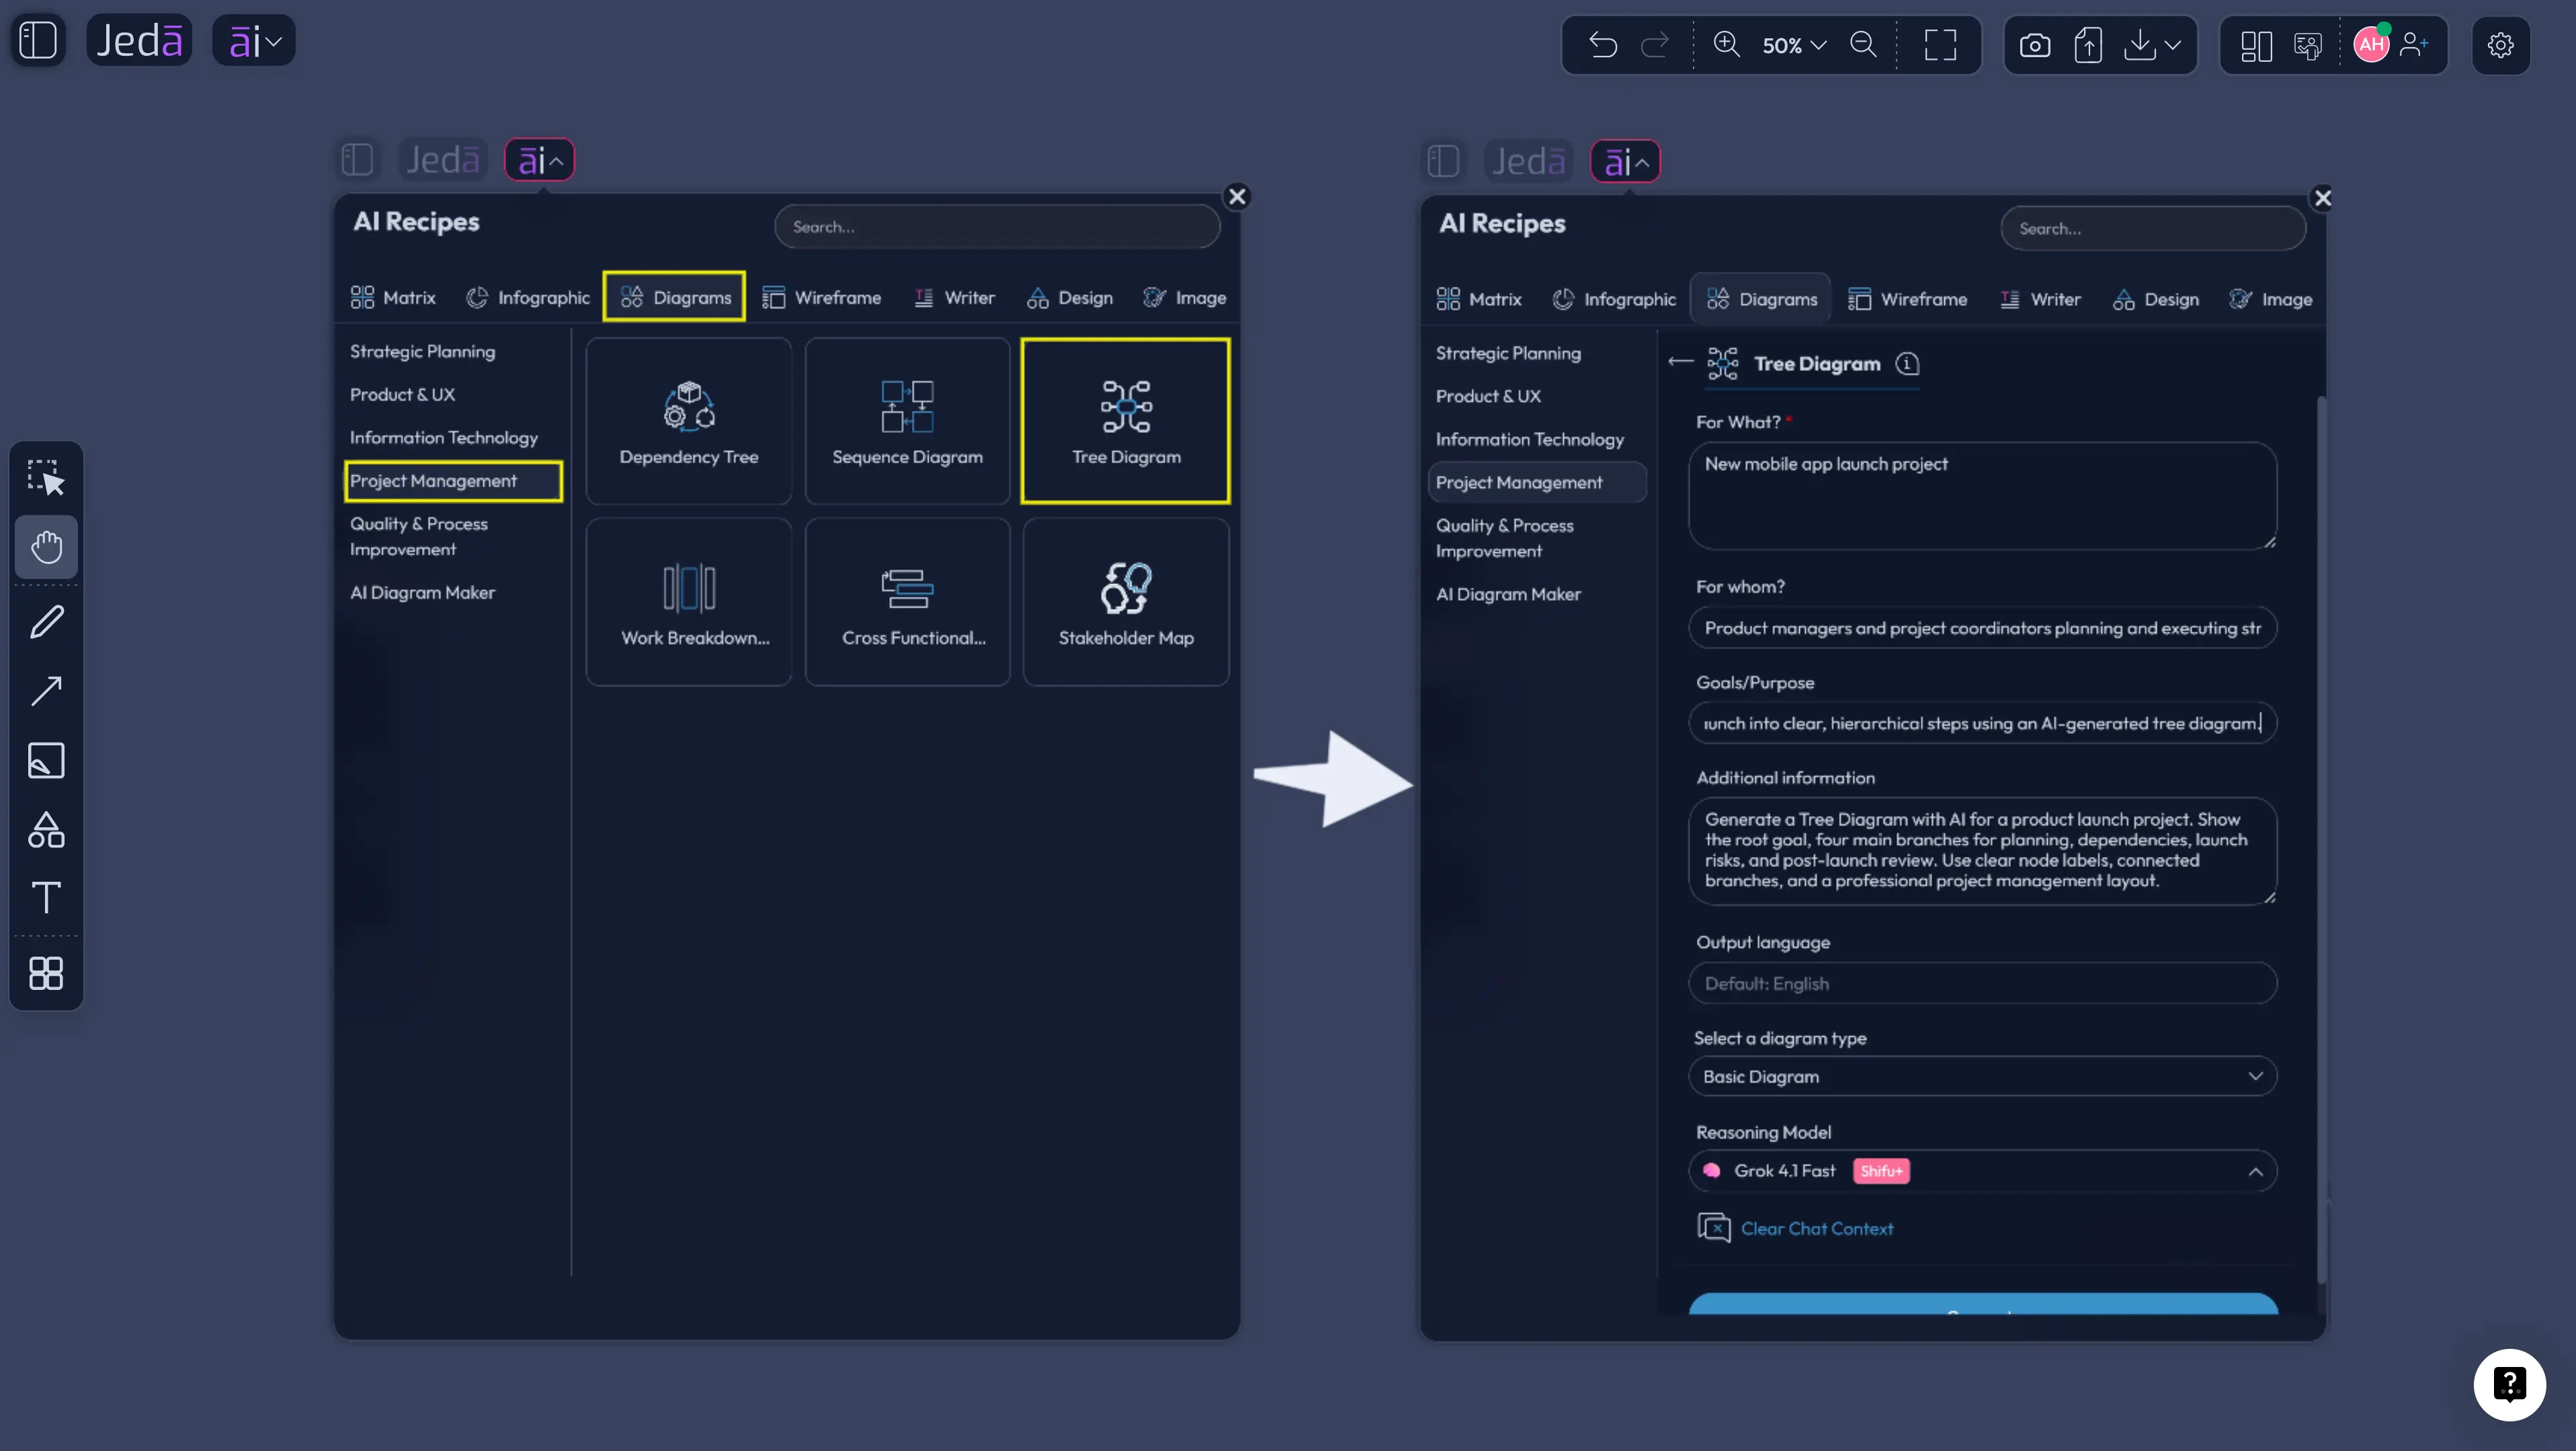Open the Dependency Tree recipe card
2576x1451 pixels.
pos(689,421)
